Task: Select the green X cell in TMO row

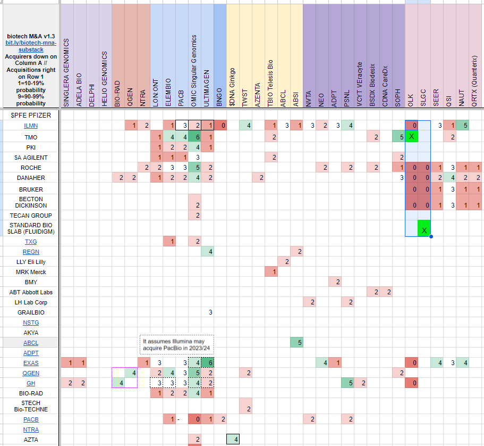Action: pyautogui.click(x=411, y=136)
